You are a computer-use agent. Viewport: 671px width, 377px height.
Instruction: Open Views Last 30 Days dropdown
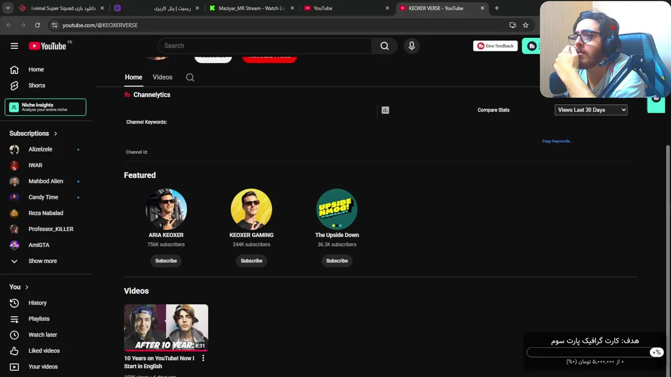pyautogui.click(x=591, y=110)
